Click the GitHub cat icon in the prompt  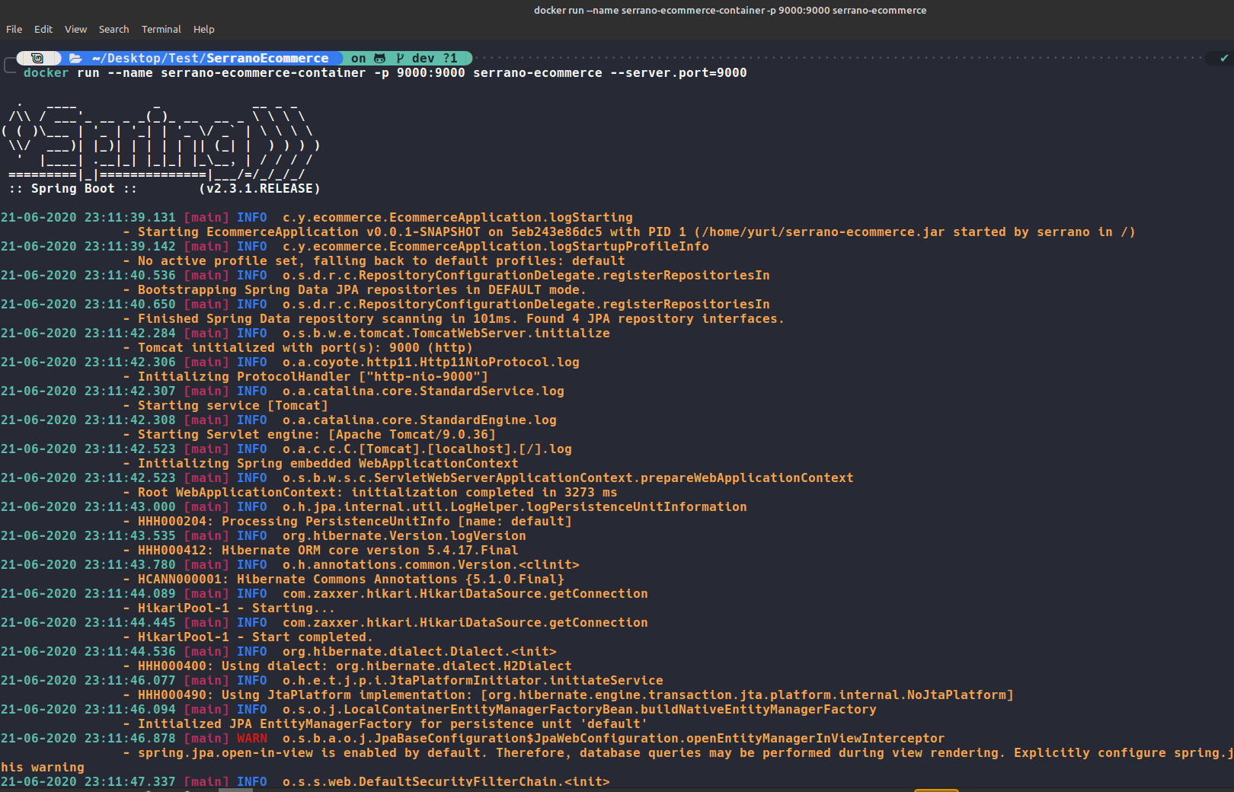click(380, 58)
